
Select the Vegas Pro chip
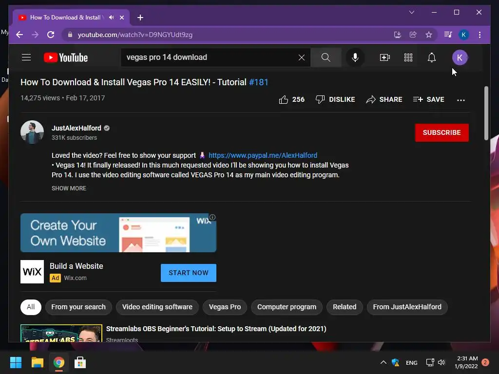click(x=225, y=307)
